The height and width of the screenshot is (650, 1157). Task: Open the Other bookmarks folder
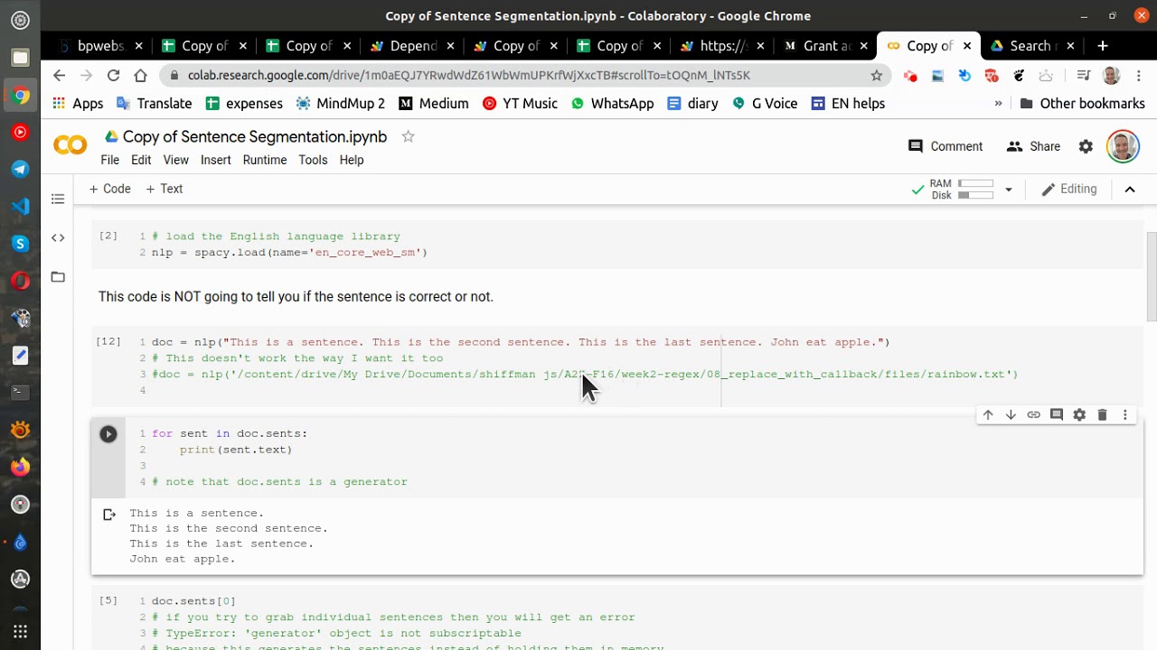click(1082, 103)
